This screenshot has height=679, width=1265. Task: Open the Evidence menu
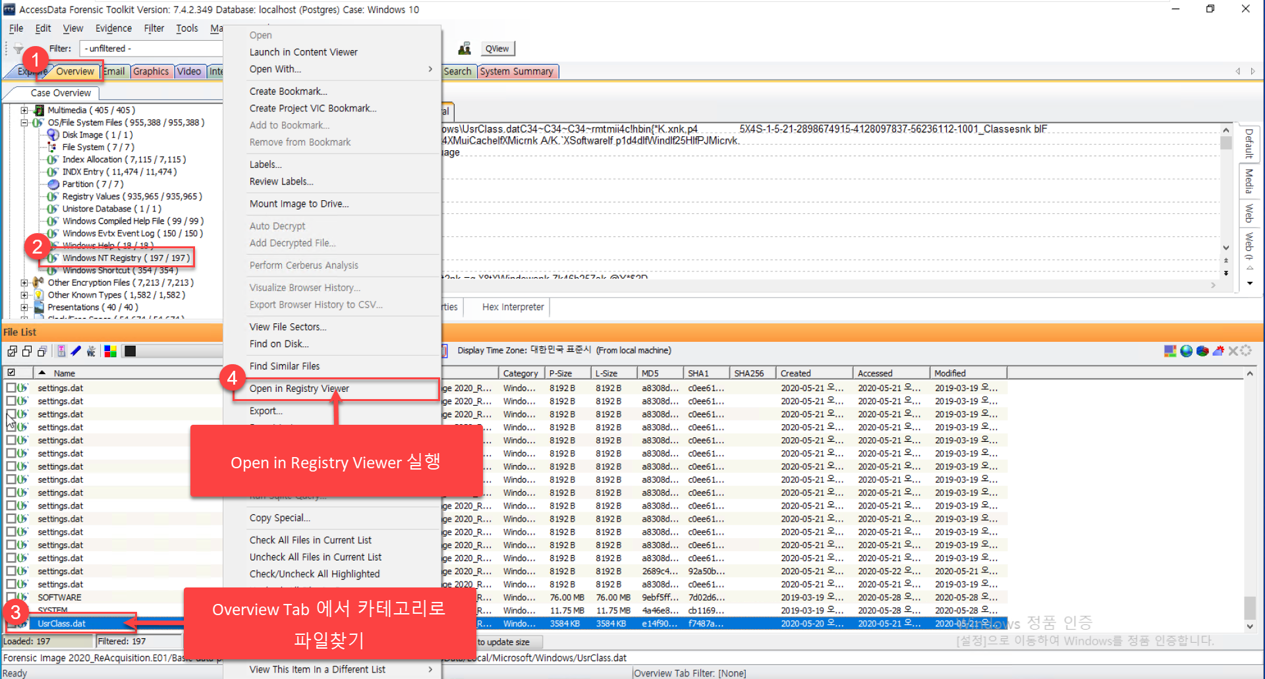pyautogui.click(x=113, y=28)
